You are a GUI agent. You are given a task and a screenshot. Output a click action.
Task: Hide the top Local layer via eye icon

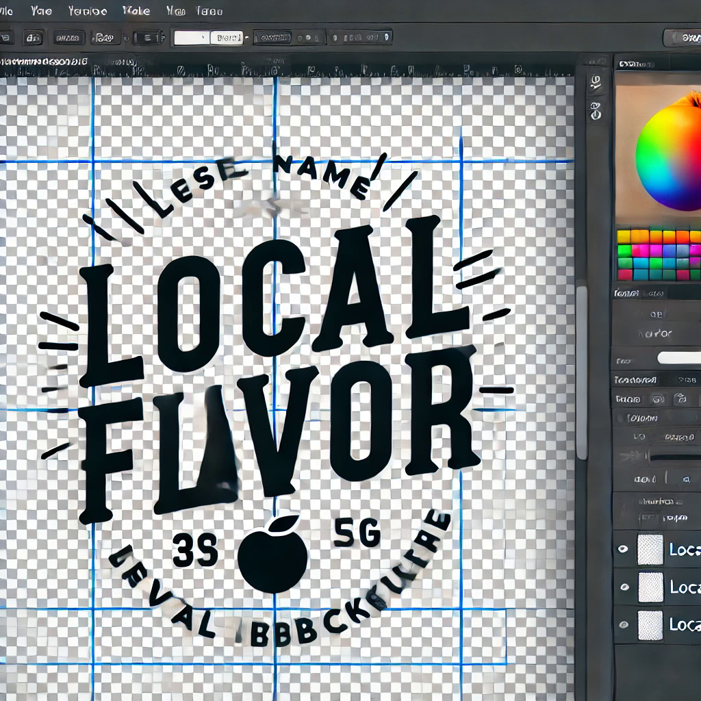[622, 549]
